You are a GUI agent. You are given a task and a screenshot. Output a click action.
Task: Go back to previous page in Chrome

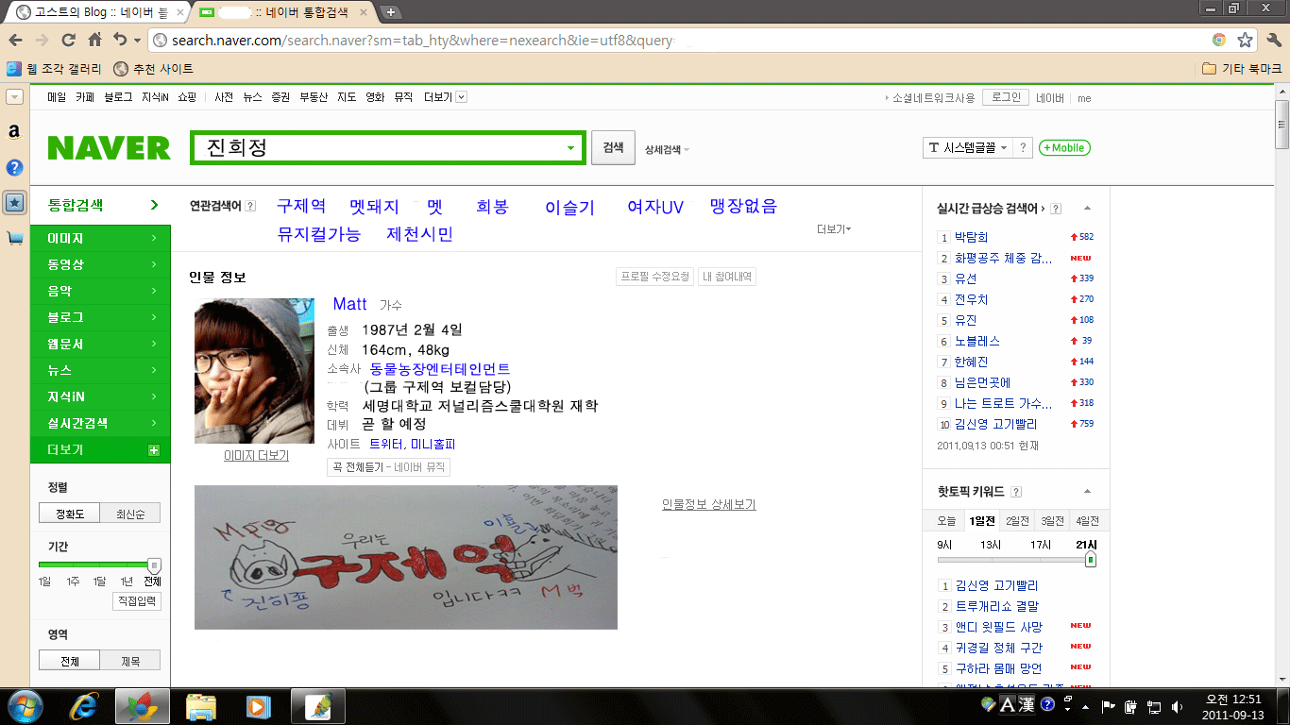15,40
